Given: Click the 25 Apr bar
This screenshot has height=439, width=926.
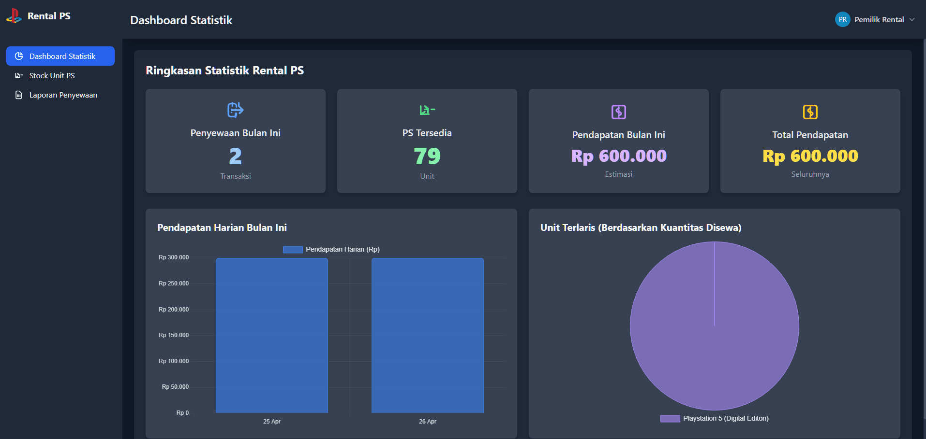Looking at the screenshot, I should 272,335.
